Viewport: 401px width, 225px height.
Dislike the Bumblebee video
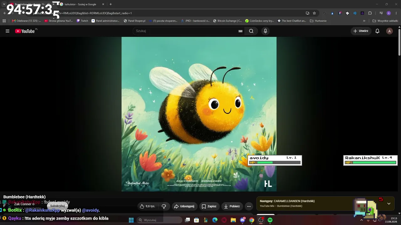coord(164,206)
